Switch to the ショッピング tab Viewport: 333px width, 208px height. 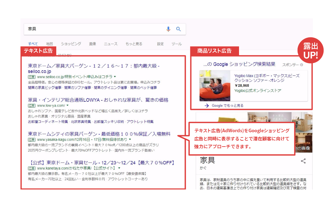71,44
